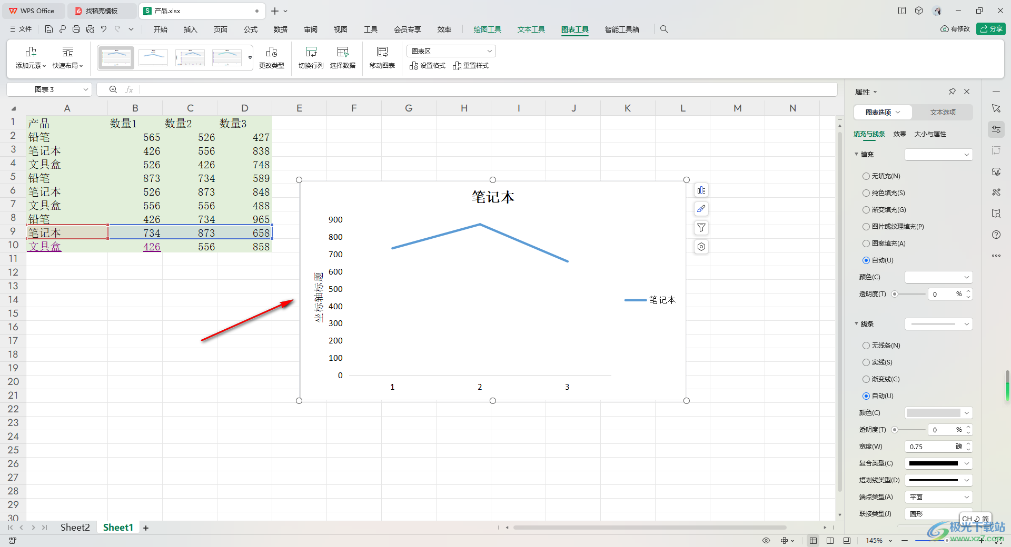Click the save icon in quick toolbar
Viewport: 1011px width, 547px height.
[49, 29]
